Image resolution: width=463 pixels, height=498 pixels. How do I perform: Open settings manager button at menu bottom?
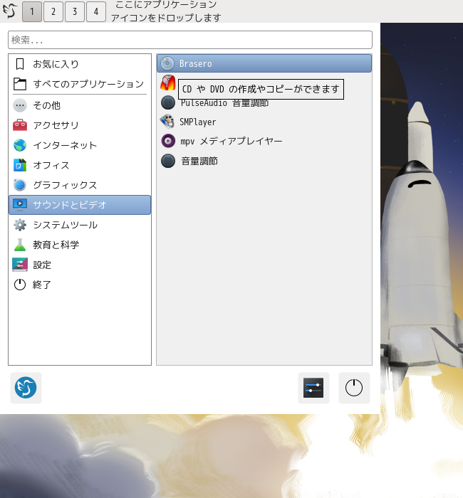[313, 388]
